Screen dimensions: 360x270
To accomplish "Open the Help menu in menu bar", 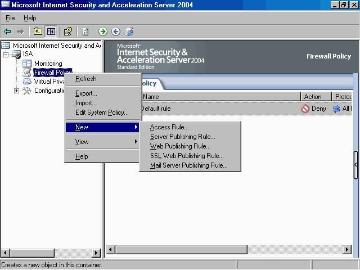I will coord(30,18).
